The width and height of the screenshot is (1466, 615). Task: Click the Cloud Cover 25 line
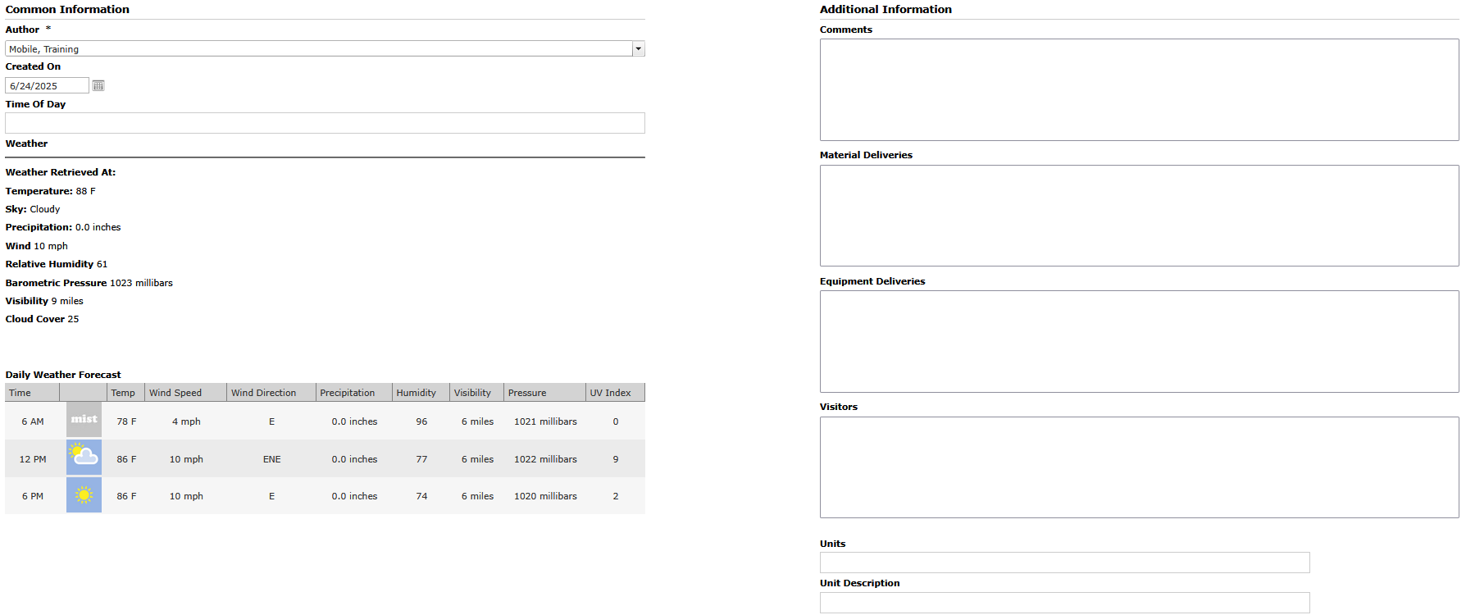[43, 319]
